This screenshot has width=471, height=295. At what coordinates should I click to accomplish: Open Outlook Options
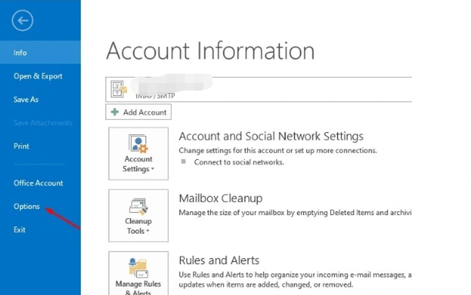27,206
